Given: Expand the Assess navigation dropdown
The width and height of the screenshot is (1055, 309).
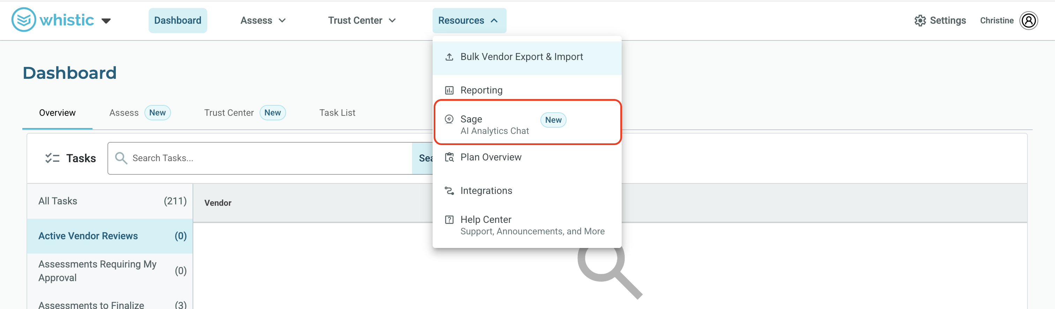Looking at the screenshot, I should pyautogui.click(x=263, y=21).
